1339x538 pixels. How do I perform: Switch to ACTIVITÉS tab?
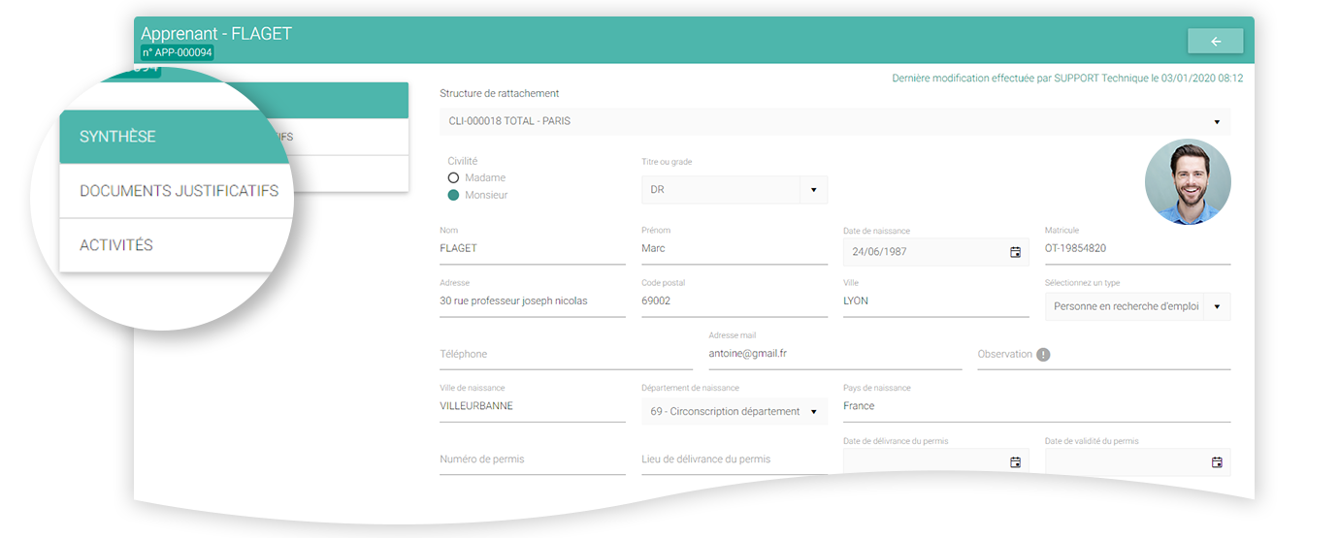click(175, 245)
